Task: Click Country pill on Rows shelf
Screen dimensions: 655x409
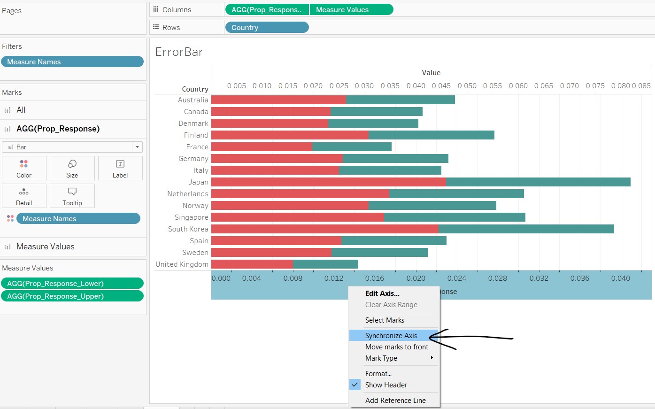Action: click(267, 28)
